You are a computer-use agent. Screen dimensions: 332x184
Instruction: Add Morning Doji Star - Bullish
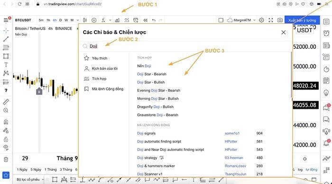158,99
